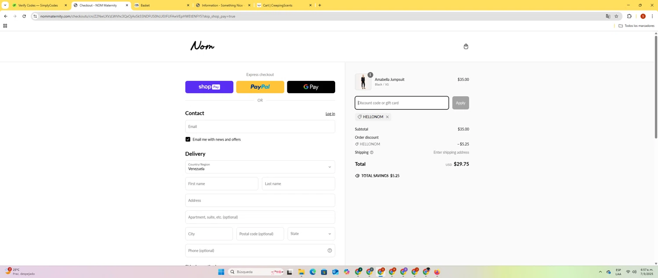Screen dimensions: 658x278
Task: Open Copilot icon in taskbar
Action: pos(347,272)
